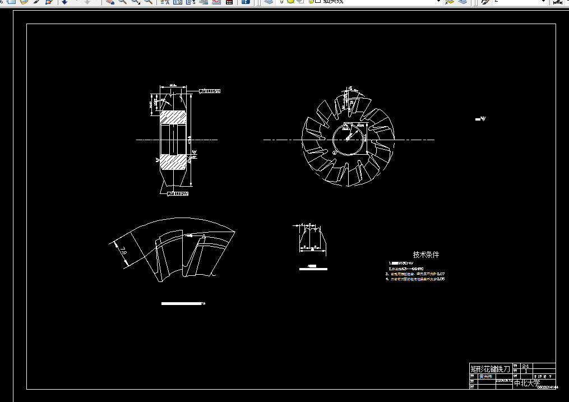Open the QuickCalc calculator icon
The width and height of the screenshot is (569, 402).
[229, 2]
